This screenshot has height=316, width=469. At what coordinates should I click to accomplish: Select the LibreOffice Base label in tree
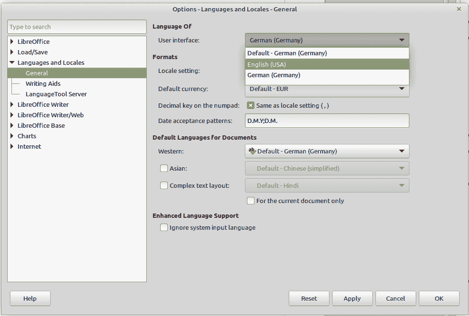pyautogui.click(x=41, y=125)
